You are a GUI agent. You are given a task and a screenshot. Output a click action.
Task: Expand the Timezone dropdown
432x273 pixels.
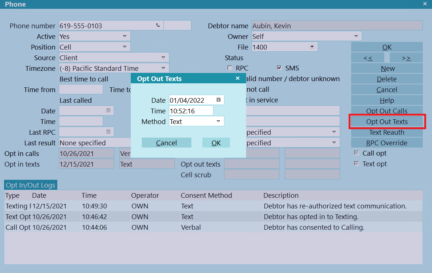163,68
